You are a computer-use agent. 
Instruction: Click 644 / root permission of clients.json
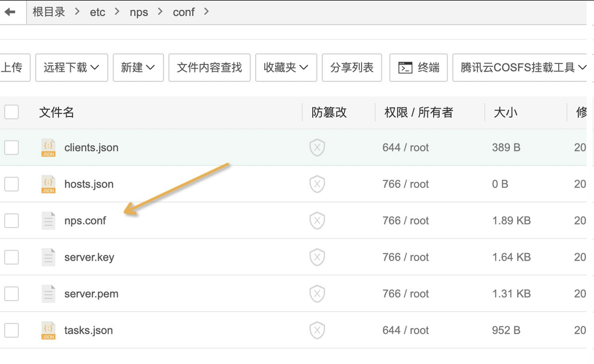click(406, 148)
